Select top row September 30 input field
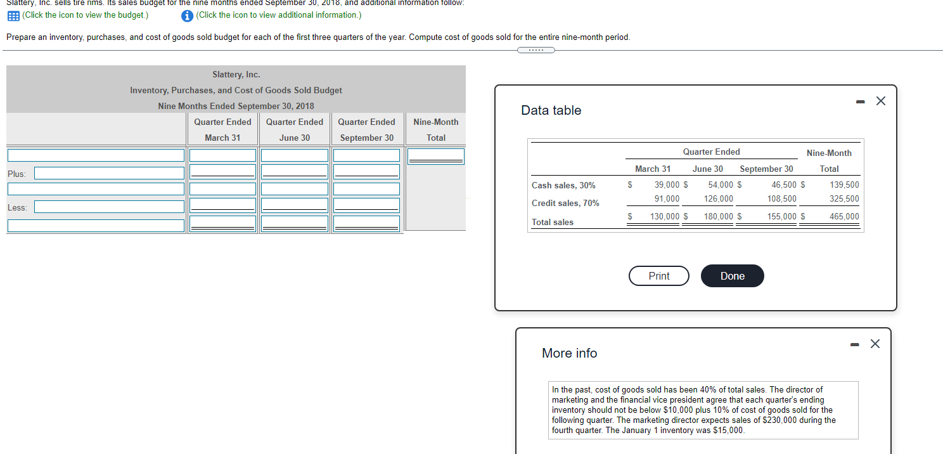The width and height of the screenshot is (943, 454). tap(366, 155)
